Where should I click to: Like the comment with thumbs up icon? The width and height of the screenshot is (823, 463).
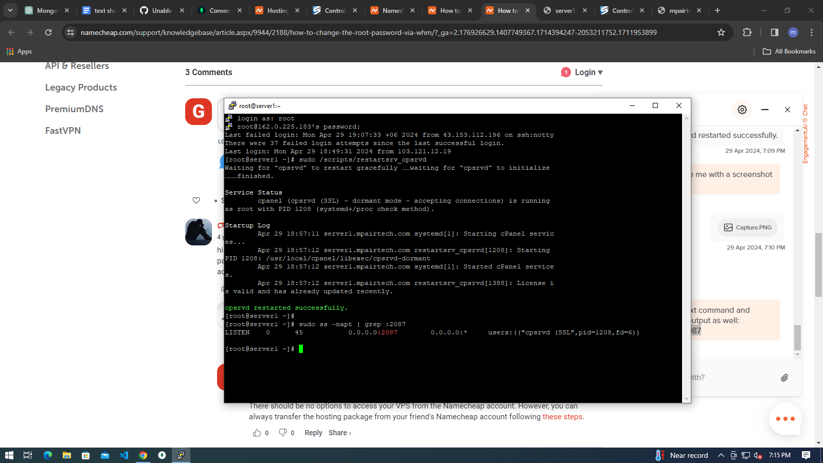pyautogui.click(x=257, y=433)
